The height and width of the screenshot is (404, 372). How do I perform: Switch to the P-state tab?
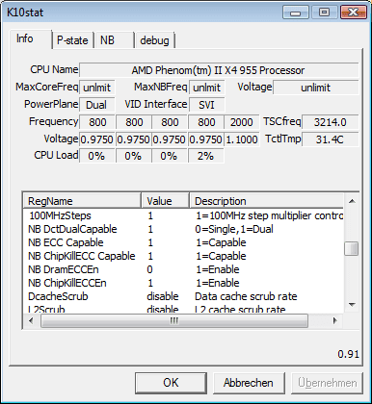pyautogui.click(x=72, y=40)
